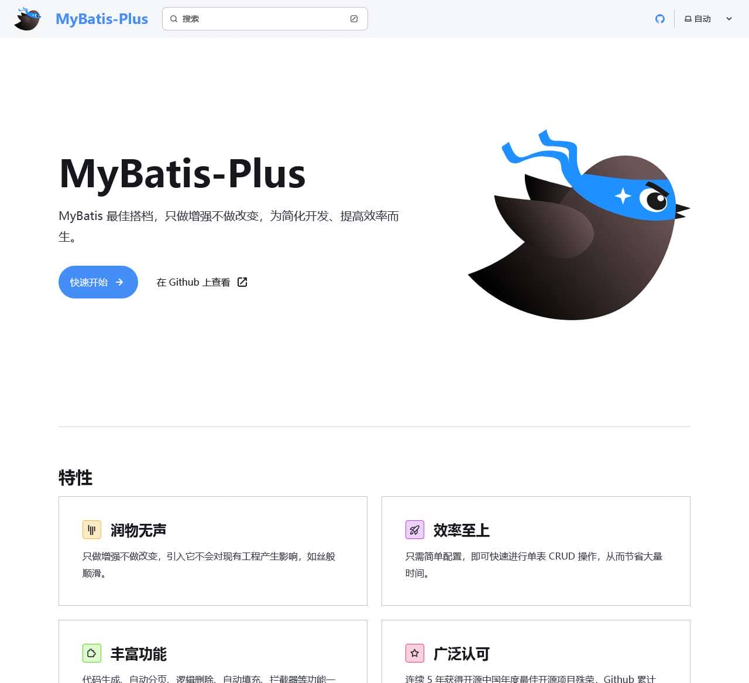The width and height of the screenshot is (749, 683).
Task: Select the 效率至上 feature card
Action: pyautogui.click(x=535, y=551)
